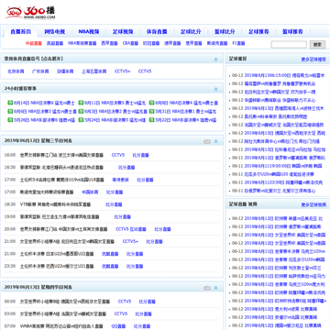This screenshot has width=330, height=330.
Task: Click the 意甲直播 sub-navigation link
Action: click(193, 43)
